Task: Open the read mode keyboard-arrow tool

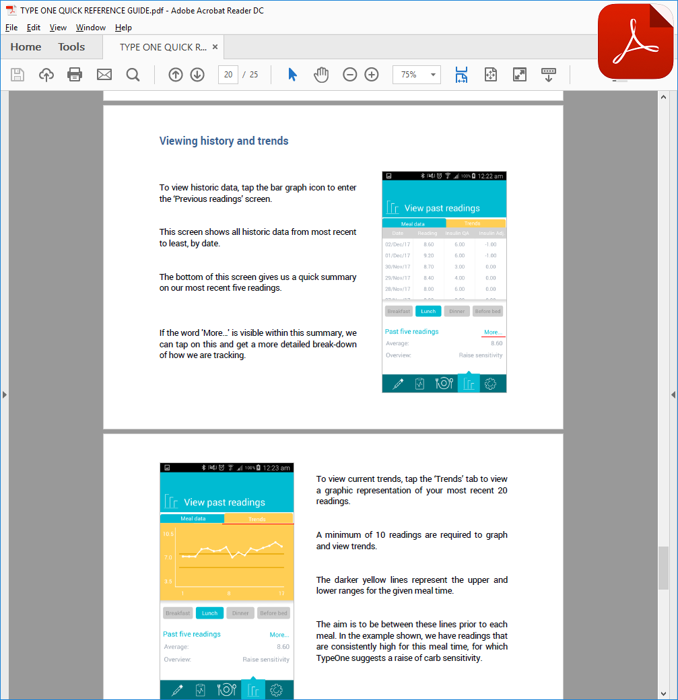Action: point(549,75)
